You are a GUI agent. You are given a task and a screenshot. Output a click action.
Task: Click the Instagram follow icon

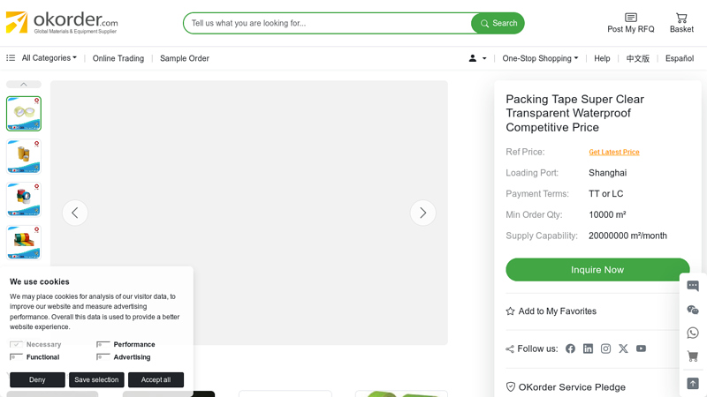605,348
